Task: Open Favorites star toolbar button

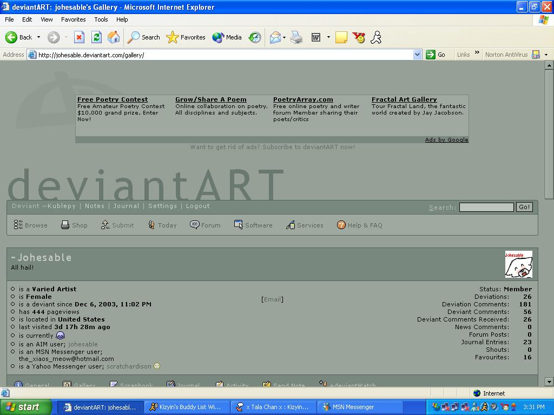Action: [x=186, y=37]
